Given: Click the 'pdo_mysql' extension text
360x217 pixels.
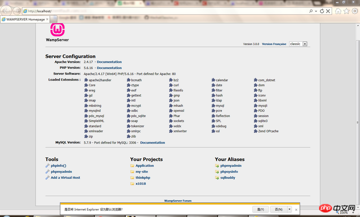Looking at the screenshot, I should 96,116.
